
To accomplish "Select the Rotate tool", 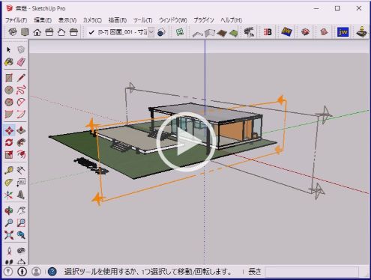I will (9, 142).
